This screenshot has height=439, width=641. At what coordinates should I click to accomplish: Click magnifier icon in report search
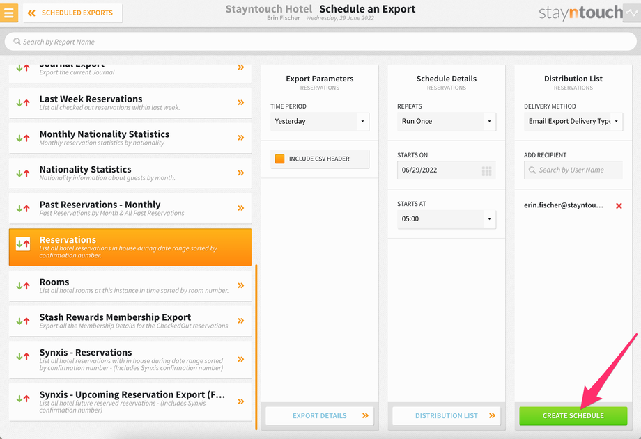point(17,42)
